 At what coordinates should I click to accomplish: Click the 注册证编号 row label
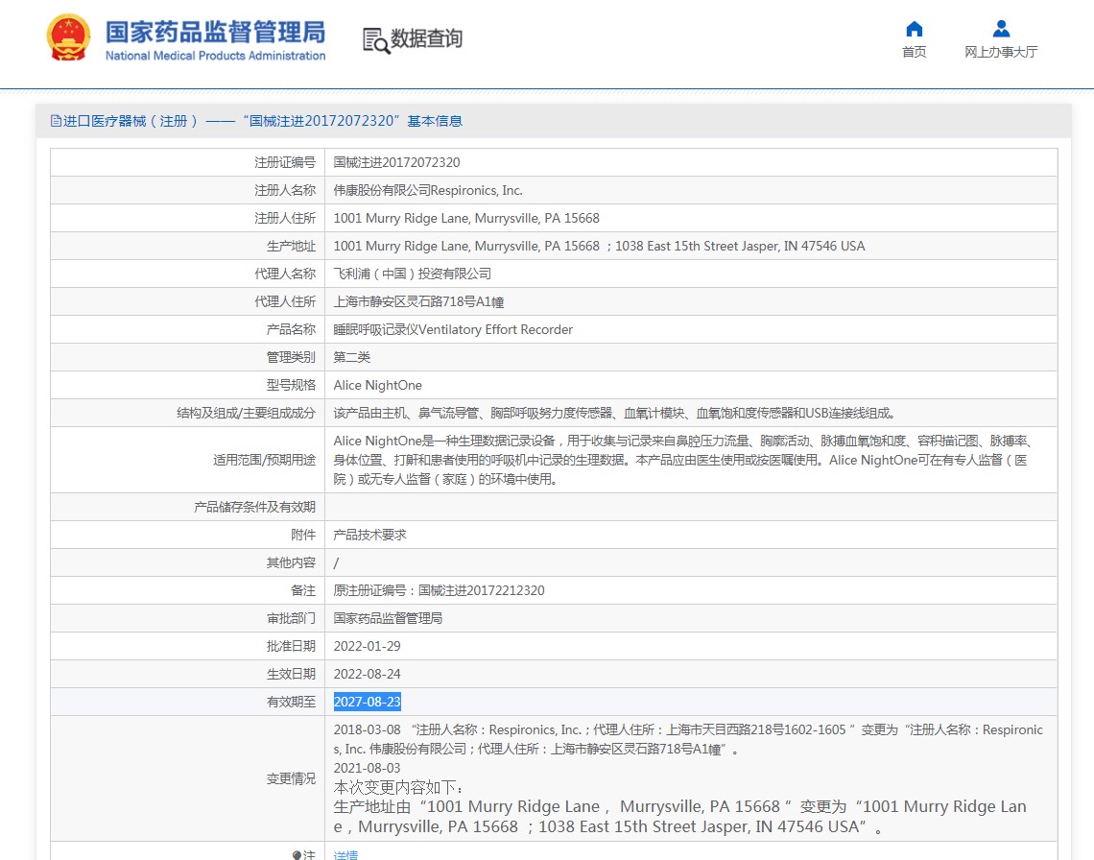pos(285,162)
